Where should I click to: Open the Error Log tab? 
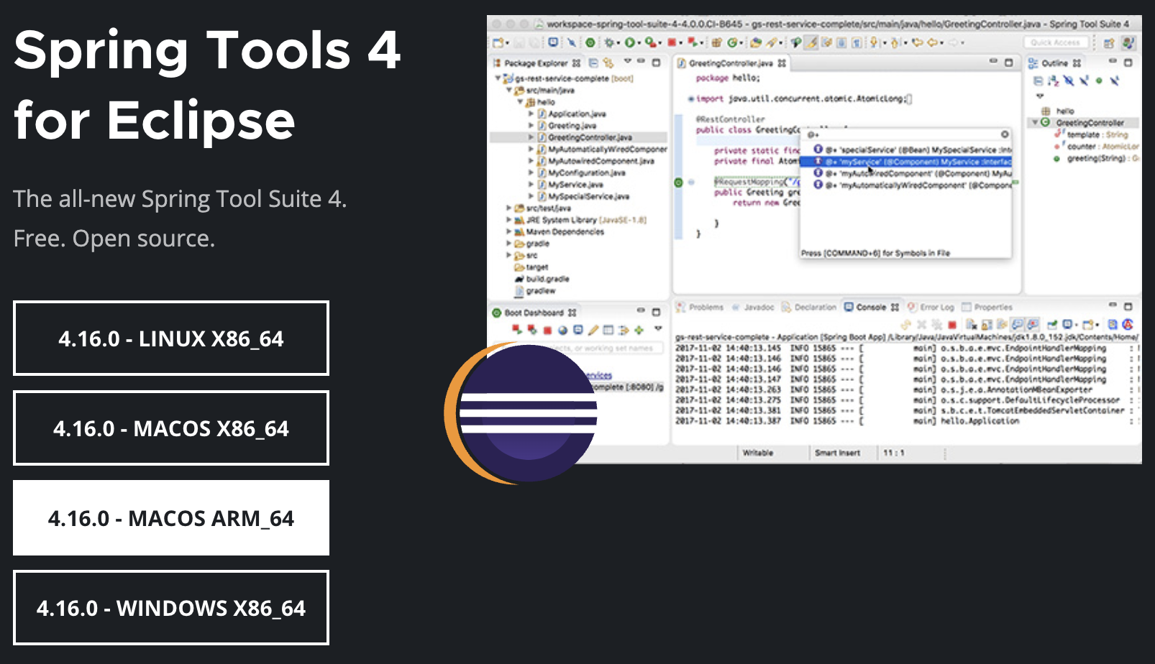point(931,307)
